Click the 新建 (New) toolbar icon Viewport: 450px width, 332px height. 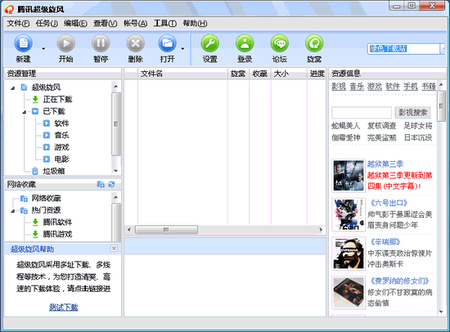click(24, 43)
